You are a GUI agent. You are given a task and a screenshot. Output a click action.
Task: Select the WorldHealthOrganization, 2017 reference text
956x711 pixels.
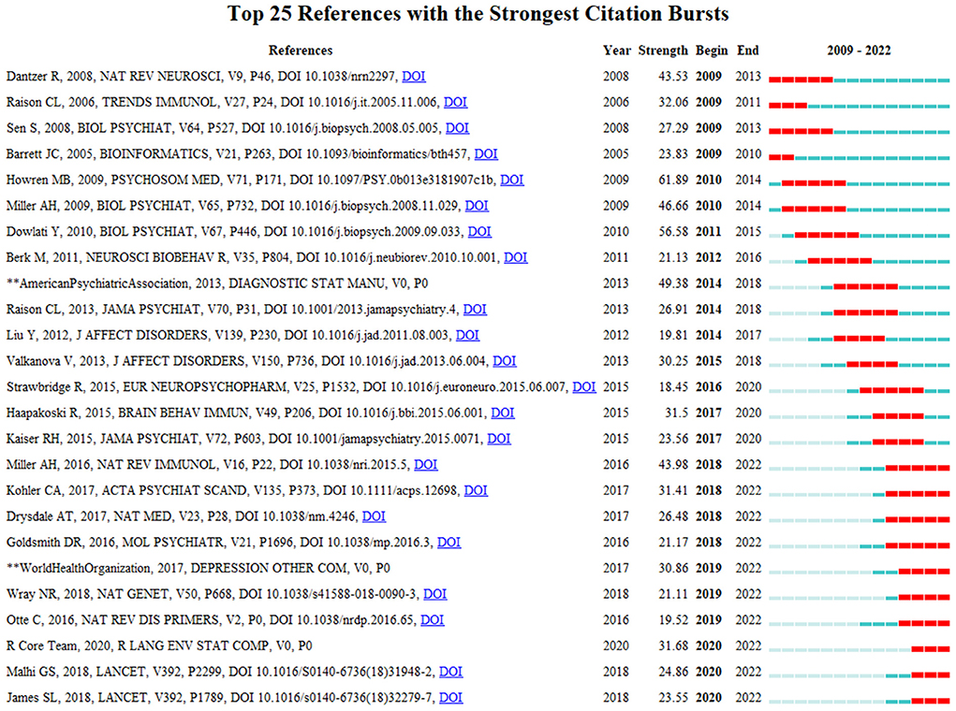pyautogui.click(x=199, y=569)
